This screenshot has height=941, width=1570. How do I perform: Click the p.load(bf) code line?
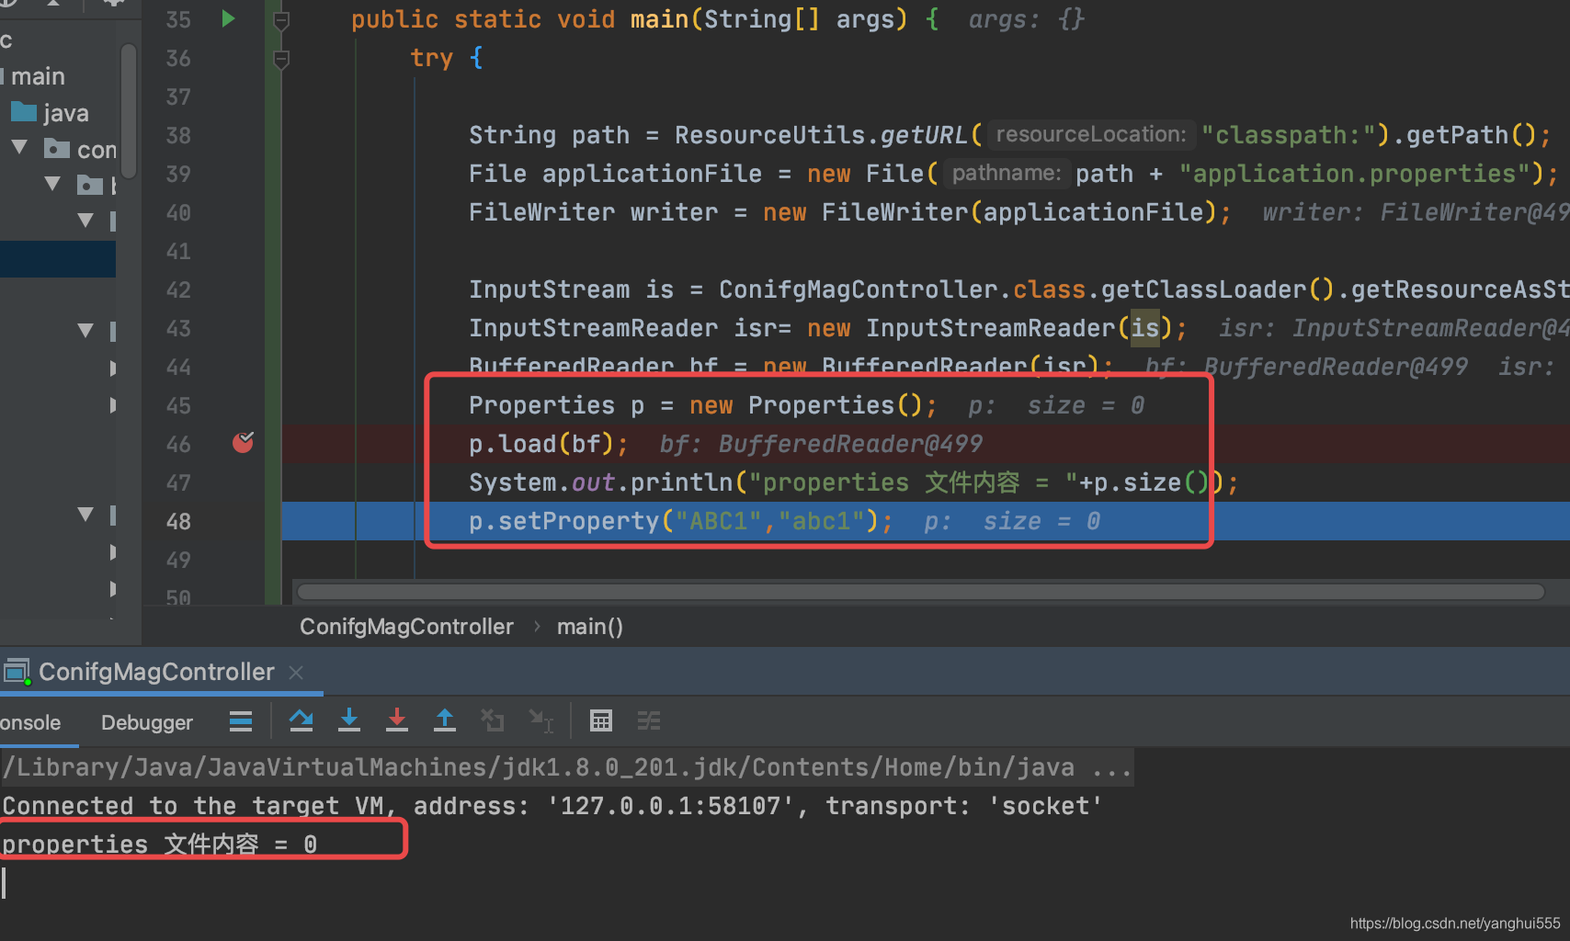point(549,444)
